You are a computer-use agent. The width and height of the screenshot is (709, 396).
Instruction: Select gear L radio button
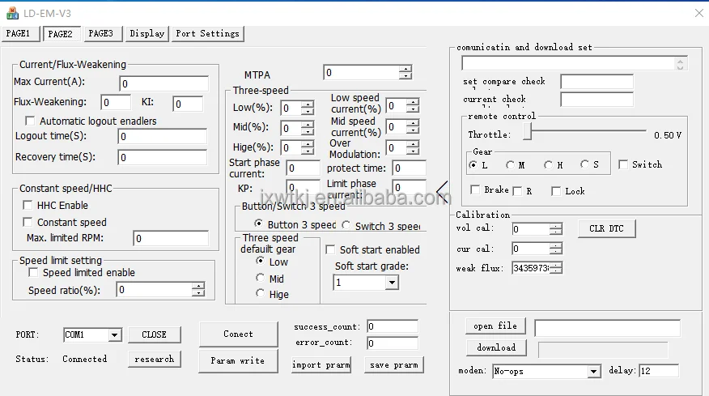click(473, 164)
